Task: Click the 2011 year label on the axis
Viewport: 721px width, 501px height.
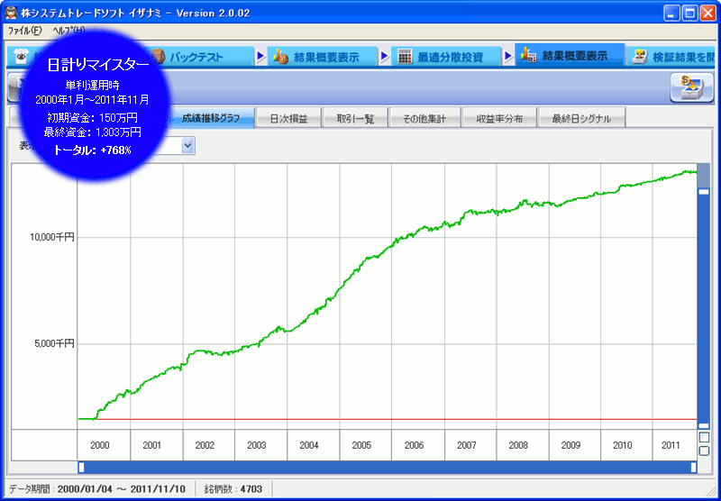Action: (x=671, y=445)
